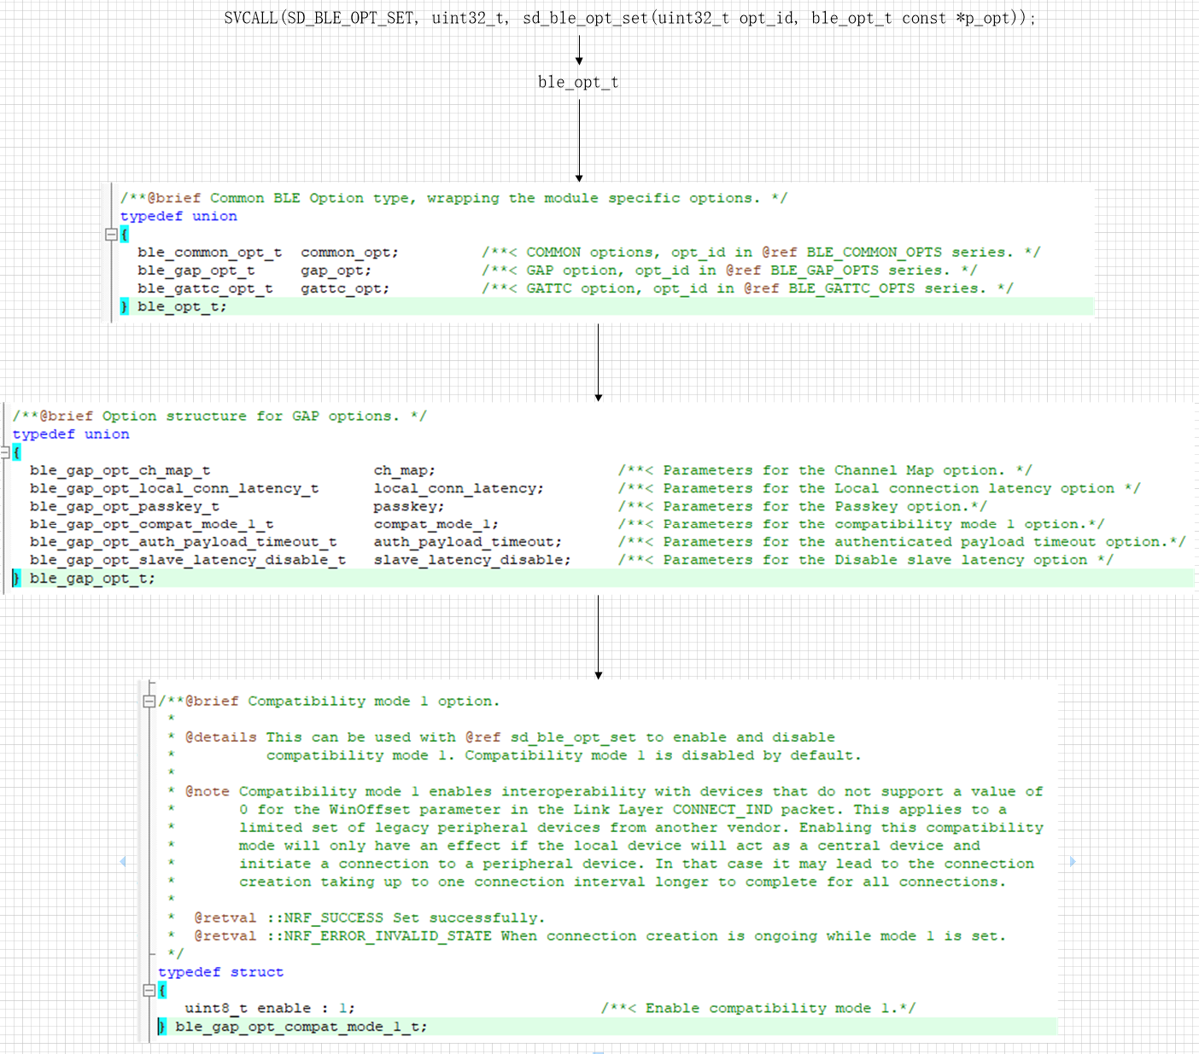Click the 'Enable compatibility mode 1.' trailing comment

(758, 1009)
